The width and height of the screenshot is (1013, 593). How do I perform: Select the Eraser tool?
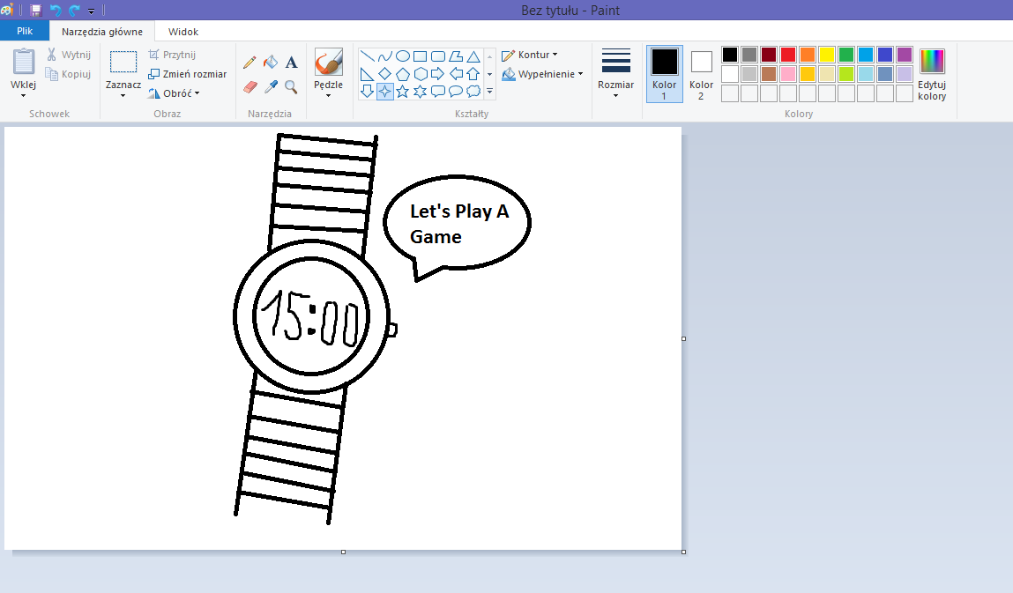point(250,86)
